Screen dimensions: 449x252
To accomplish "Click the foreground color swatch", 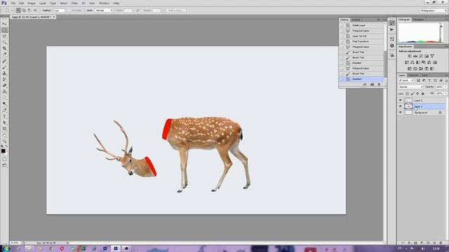I will (x=3, y=150).
